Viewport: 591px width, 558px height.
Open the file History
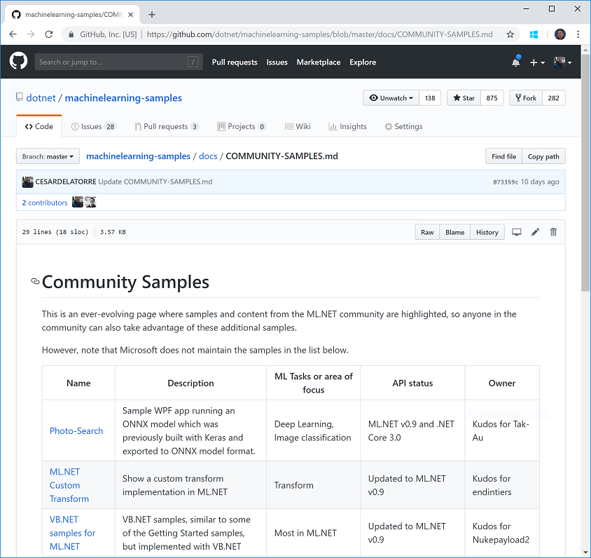pos(487,232)
